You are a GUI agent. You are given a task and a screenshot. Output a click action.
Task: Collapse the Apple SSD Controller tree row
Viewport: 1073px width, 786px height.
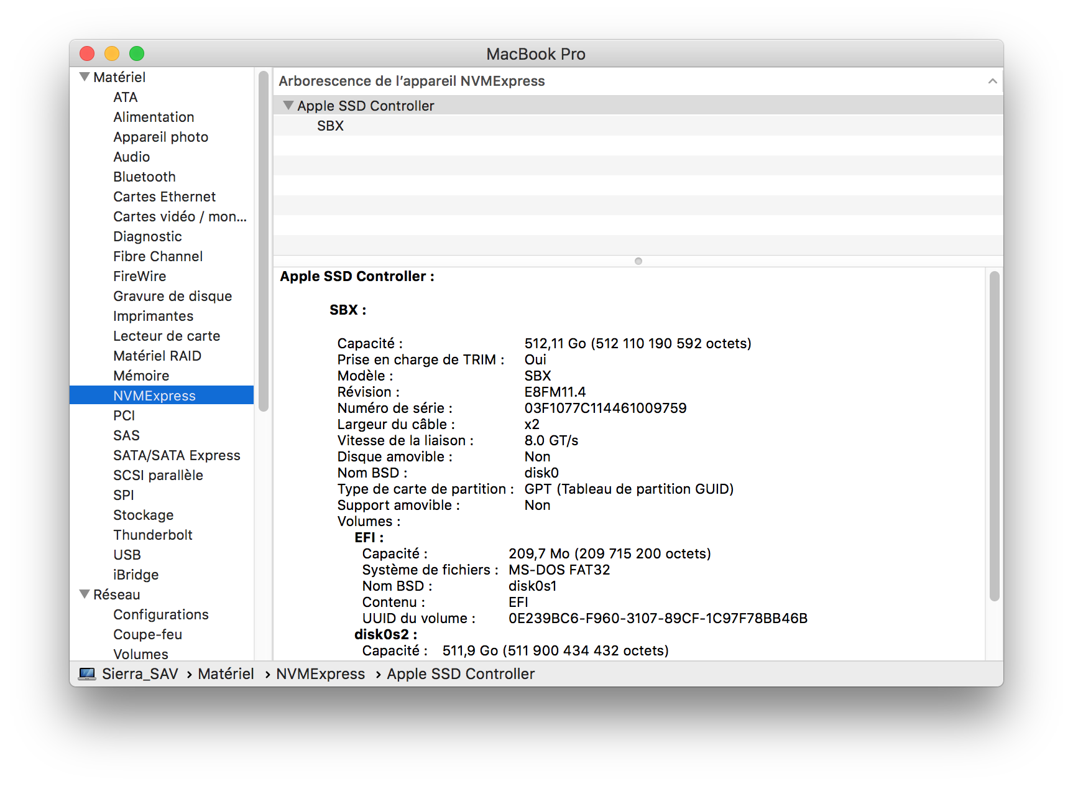[288, 106]
